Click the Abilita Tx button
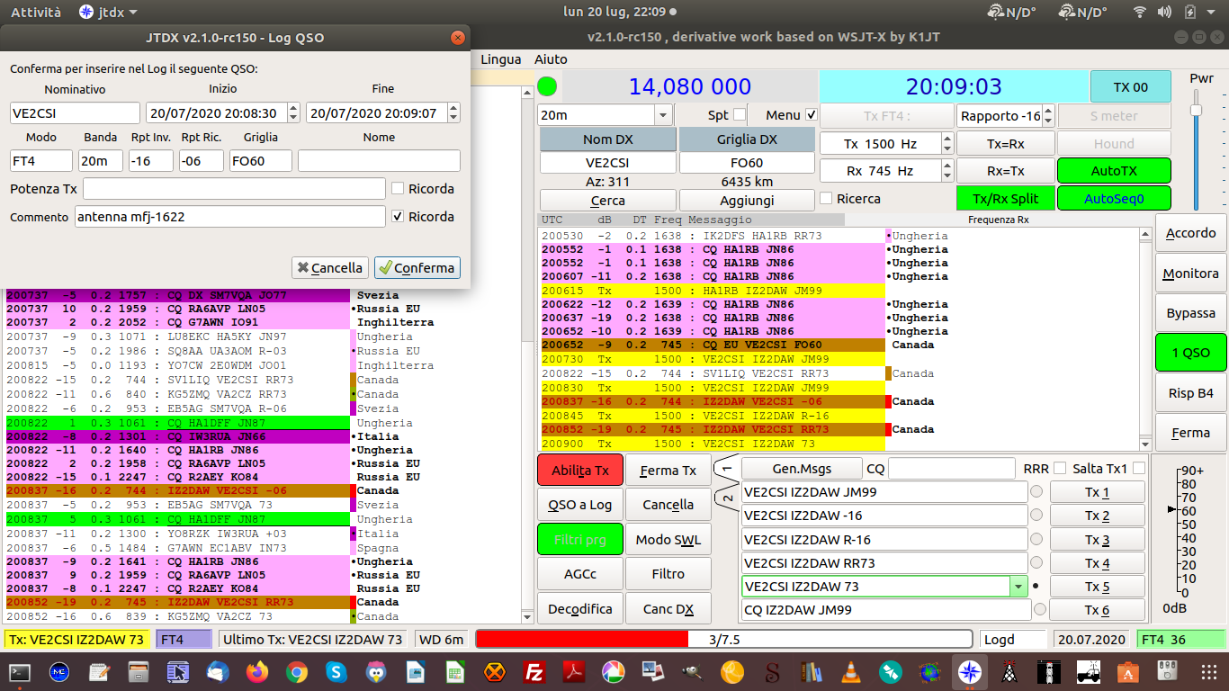The image size is (1229, 691). pyautogui.click(x=580, y=471)
